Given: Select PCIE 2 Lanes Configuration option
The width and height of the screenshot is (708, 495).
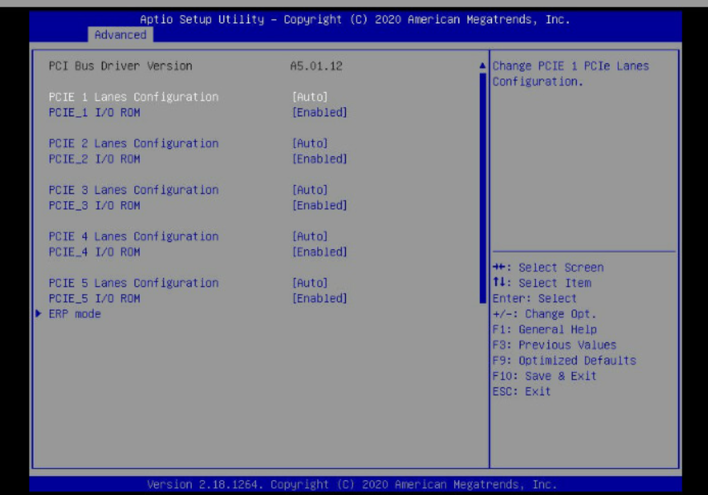Looking at the screenshot, I should click(x=133, y=143).
